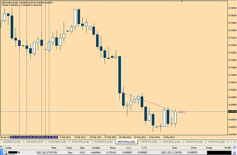237x155 pixels.
Task: Select the AUDCADm,Daily chart tab
Action: [x=57, y=142]
